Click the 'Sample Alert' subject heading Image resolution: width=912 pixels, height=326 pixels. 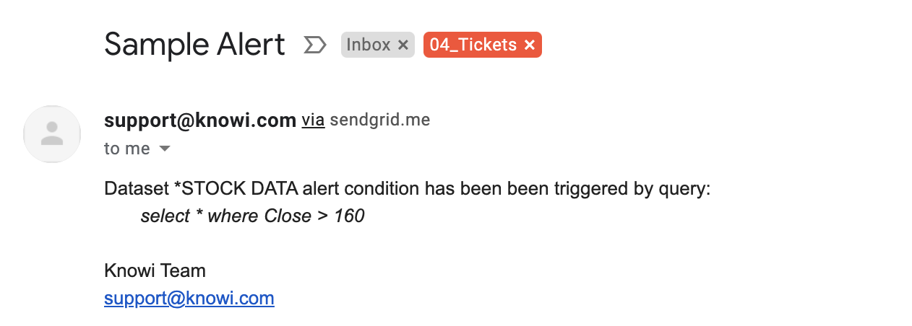[194, 45]
